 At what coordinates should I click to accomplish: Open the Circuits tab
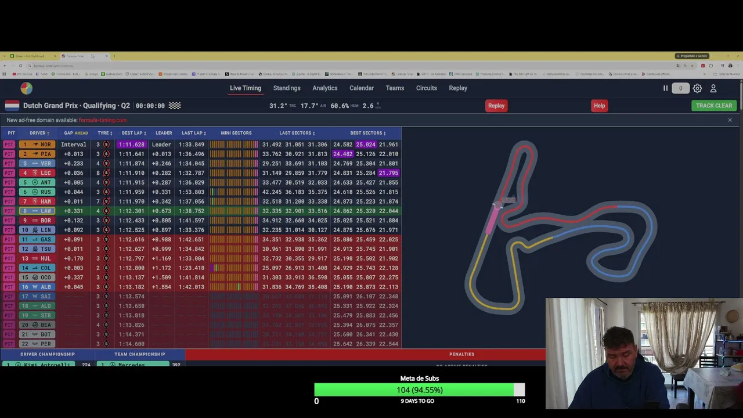[427, 88]
